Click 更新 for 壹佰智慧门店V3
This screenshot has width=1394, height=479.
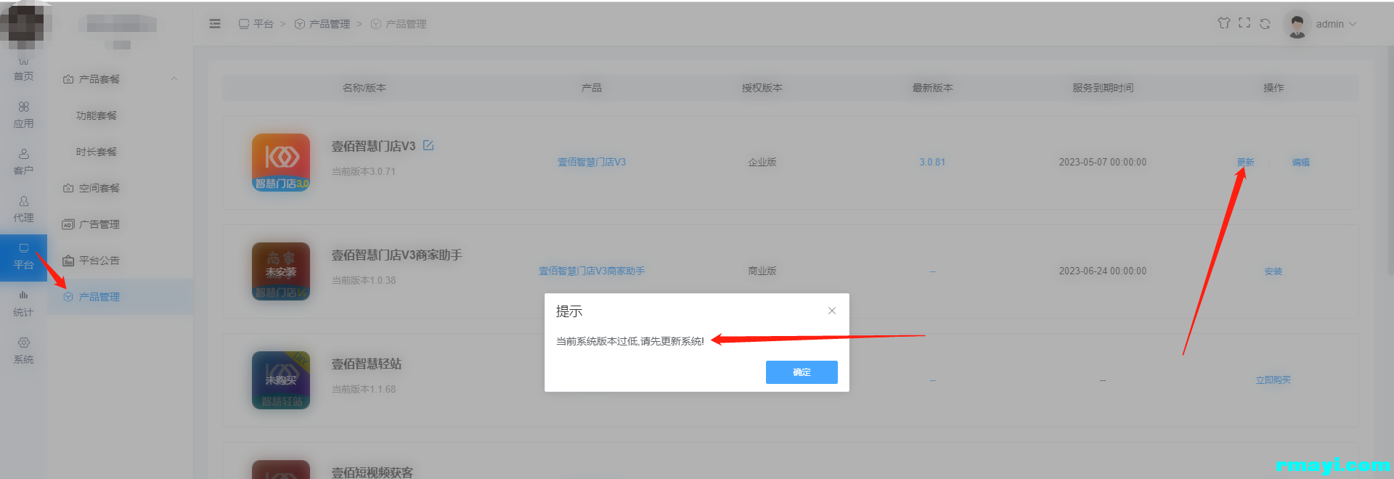pos(1246,162)
